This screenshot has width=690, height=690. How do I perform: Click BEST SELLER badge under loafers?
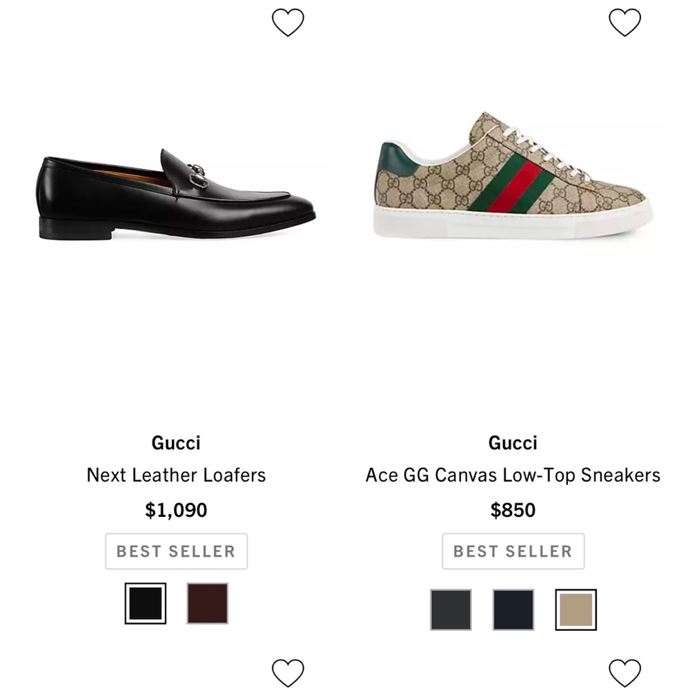pos(176,551)
